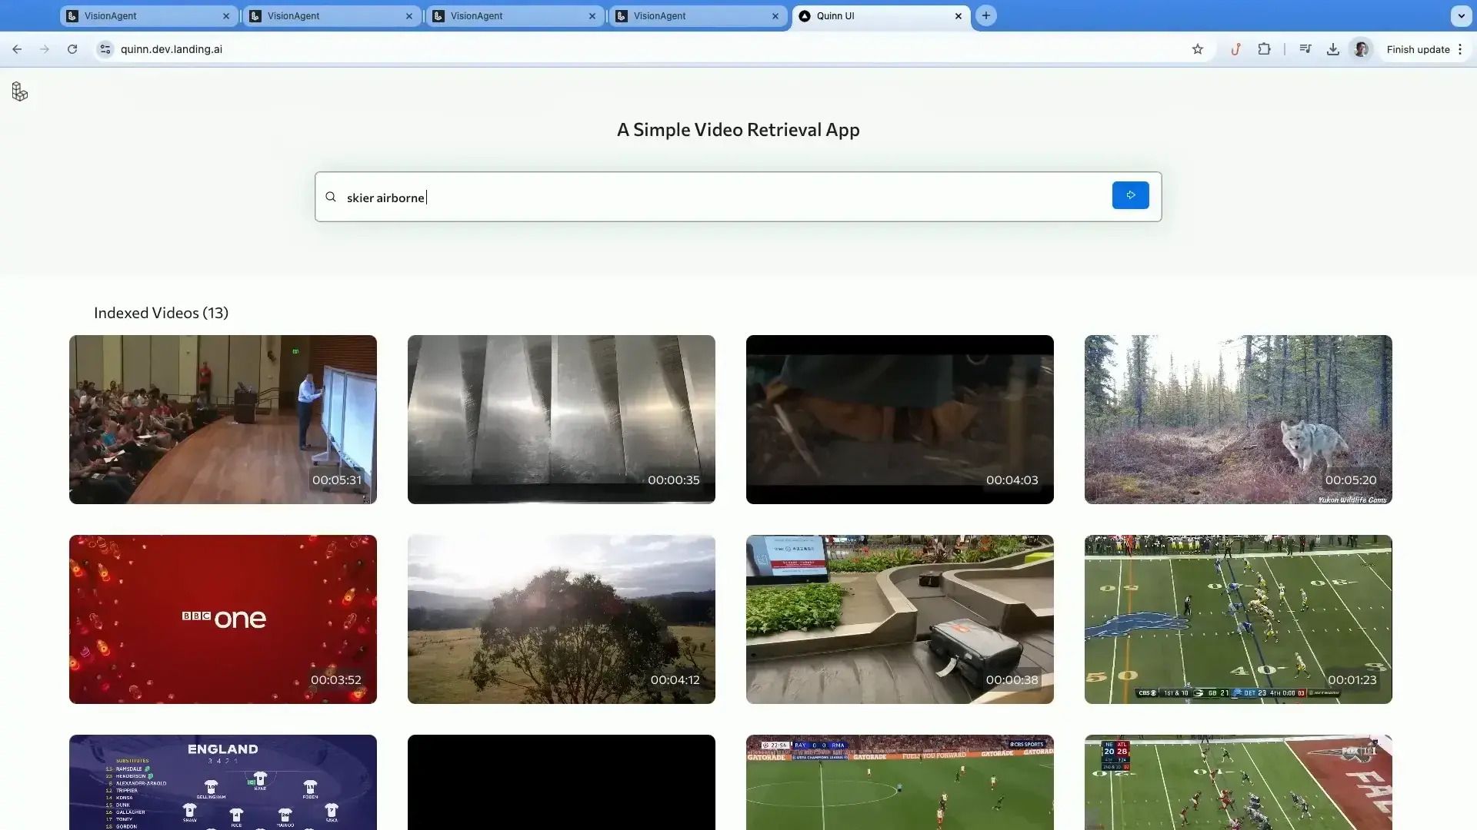Open a new browser tab
Screen dimensions: 1477x830
click(986, 15)
